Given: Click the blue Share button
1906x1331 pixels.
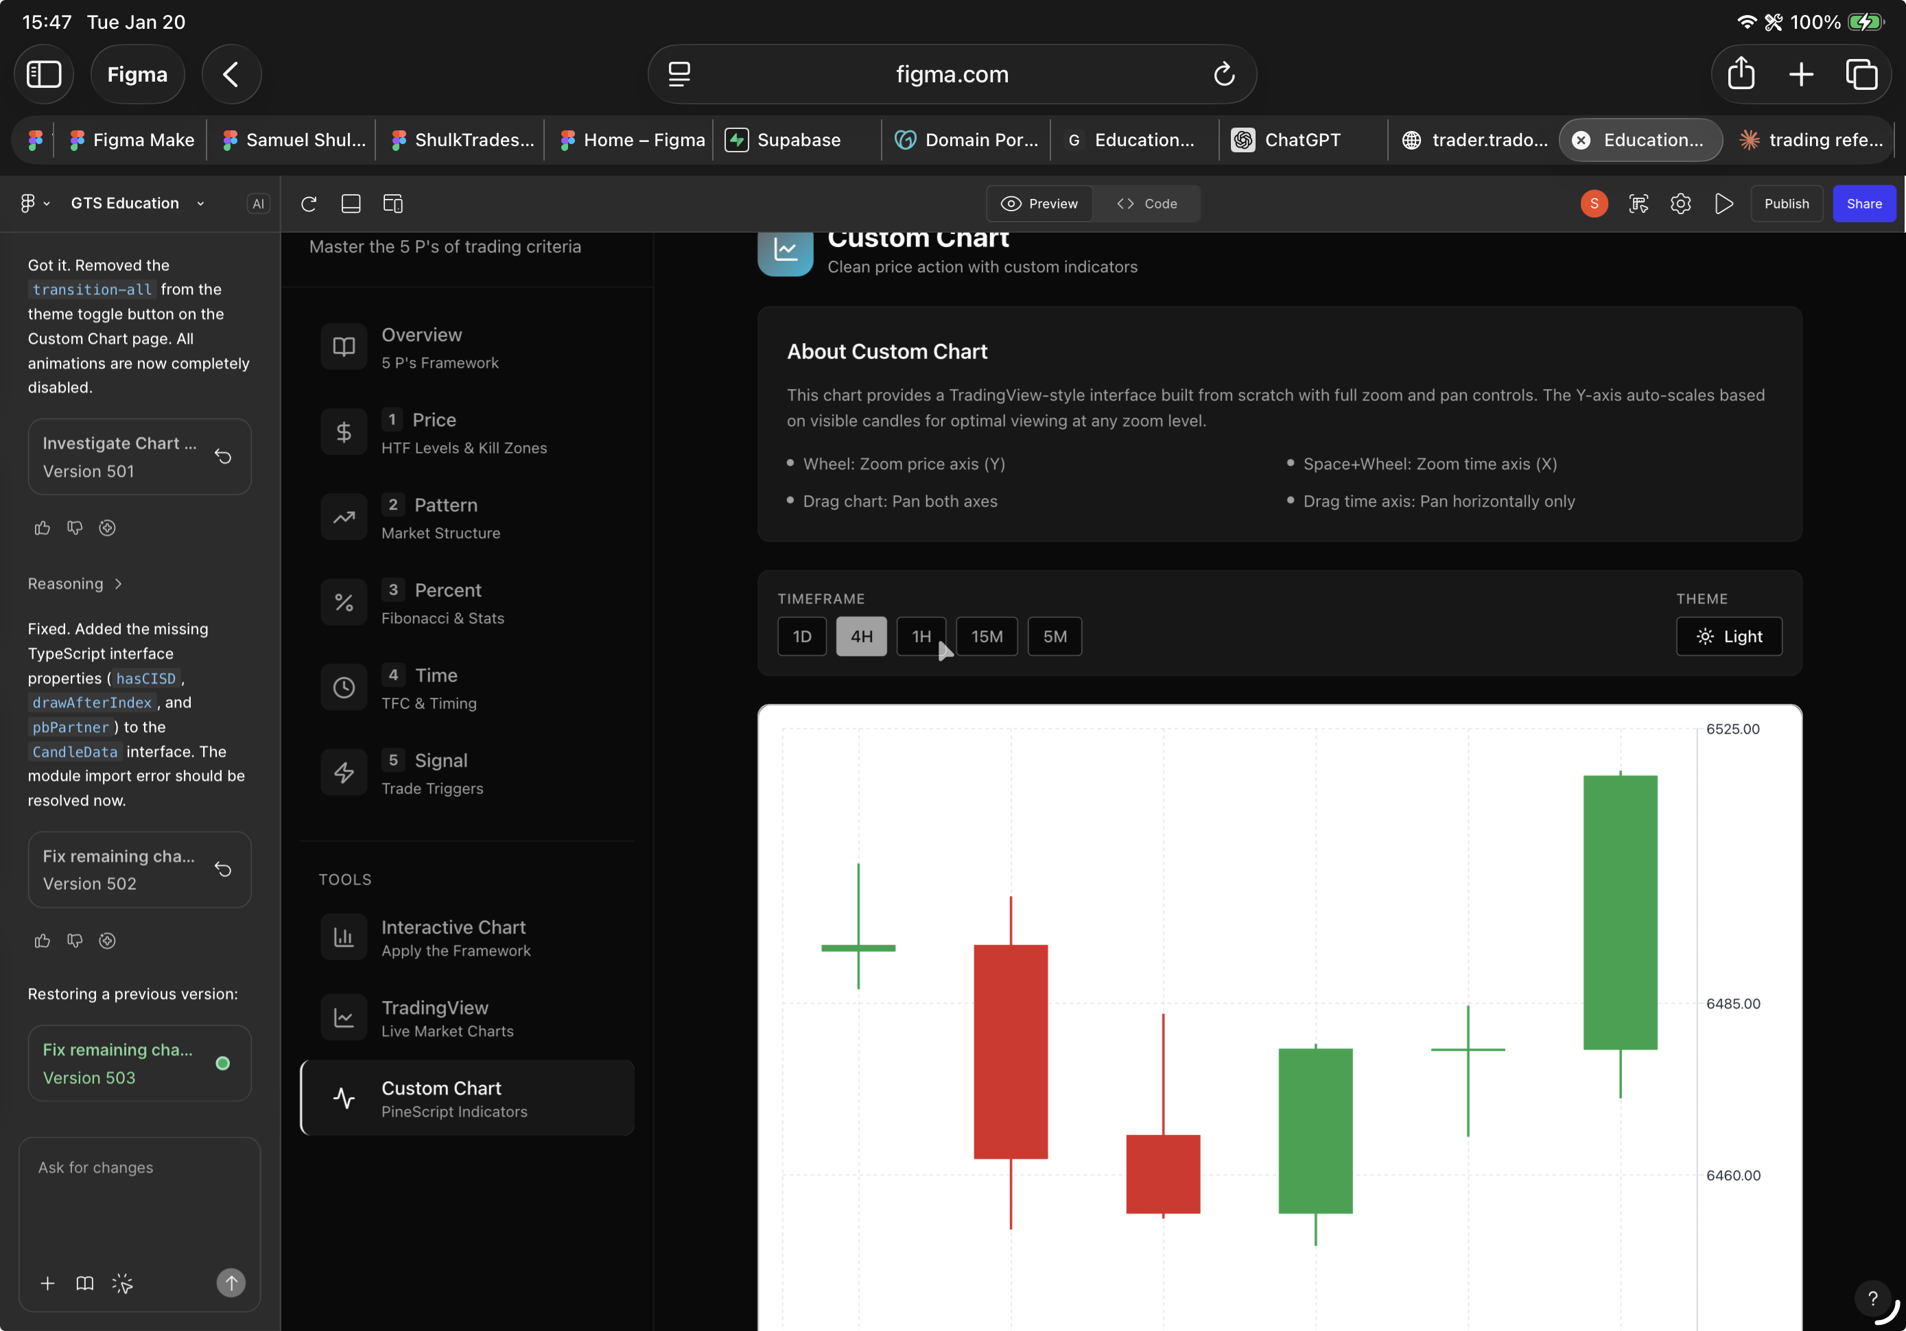Looking at the screenshot, I should pos(1863,204).
